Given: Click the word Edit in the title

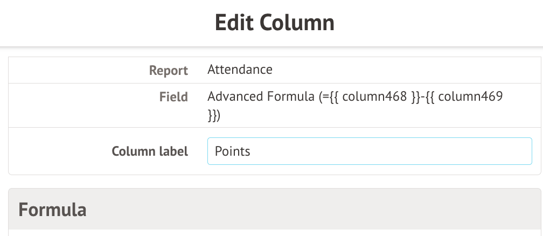Looking at the screenshot, I should pos(234,23).
